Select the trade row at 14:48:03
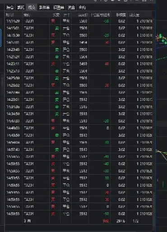This screenshot has height=232, width=167. (79, 128)
